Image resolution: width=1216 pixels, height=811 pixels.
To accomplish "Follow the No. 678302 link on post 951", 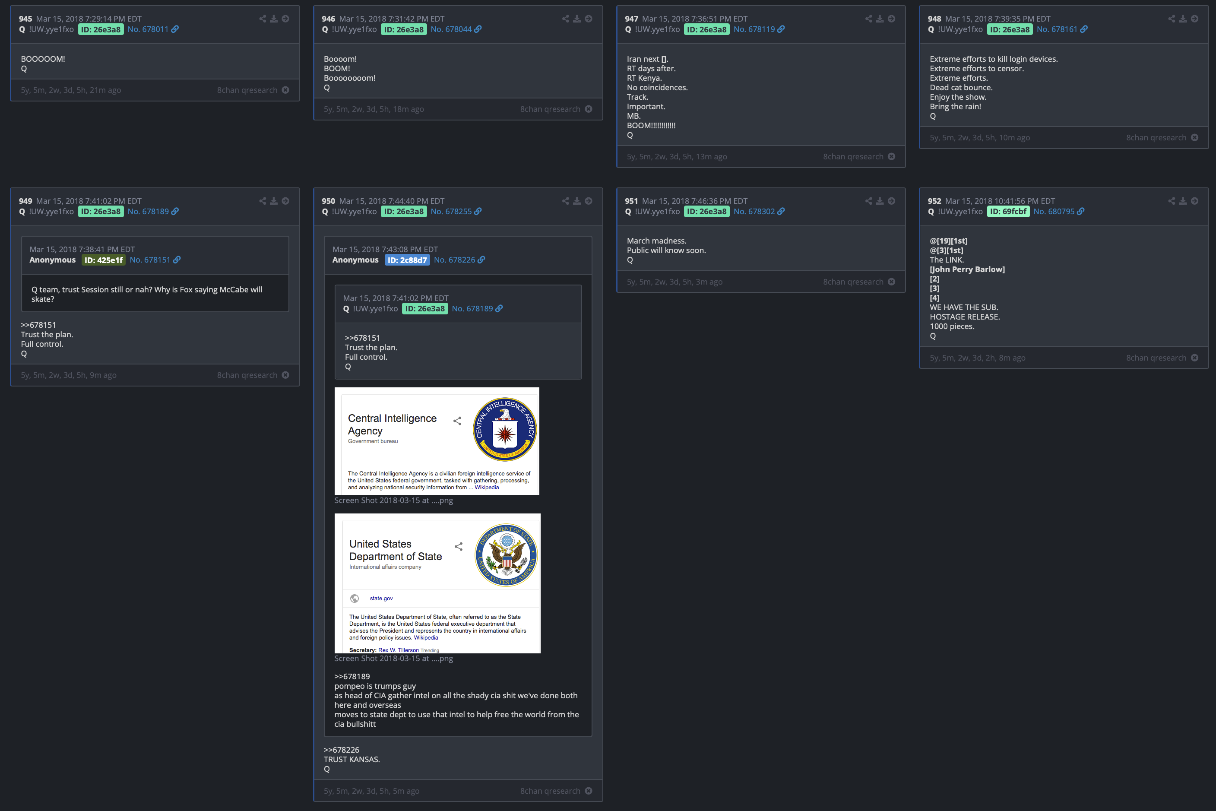I will coord(754,212).
